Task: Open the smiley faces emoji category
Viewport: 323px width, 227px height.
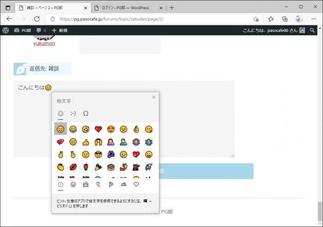Action: tap(73, 185)
